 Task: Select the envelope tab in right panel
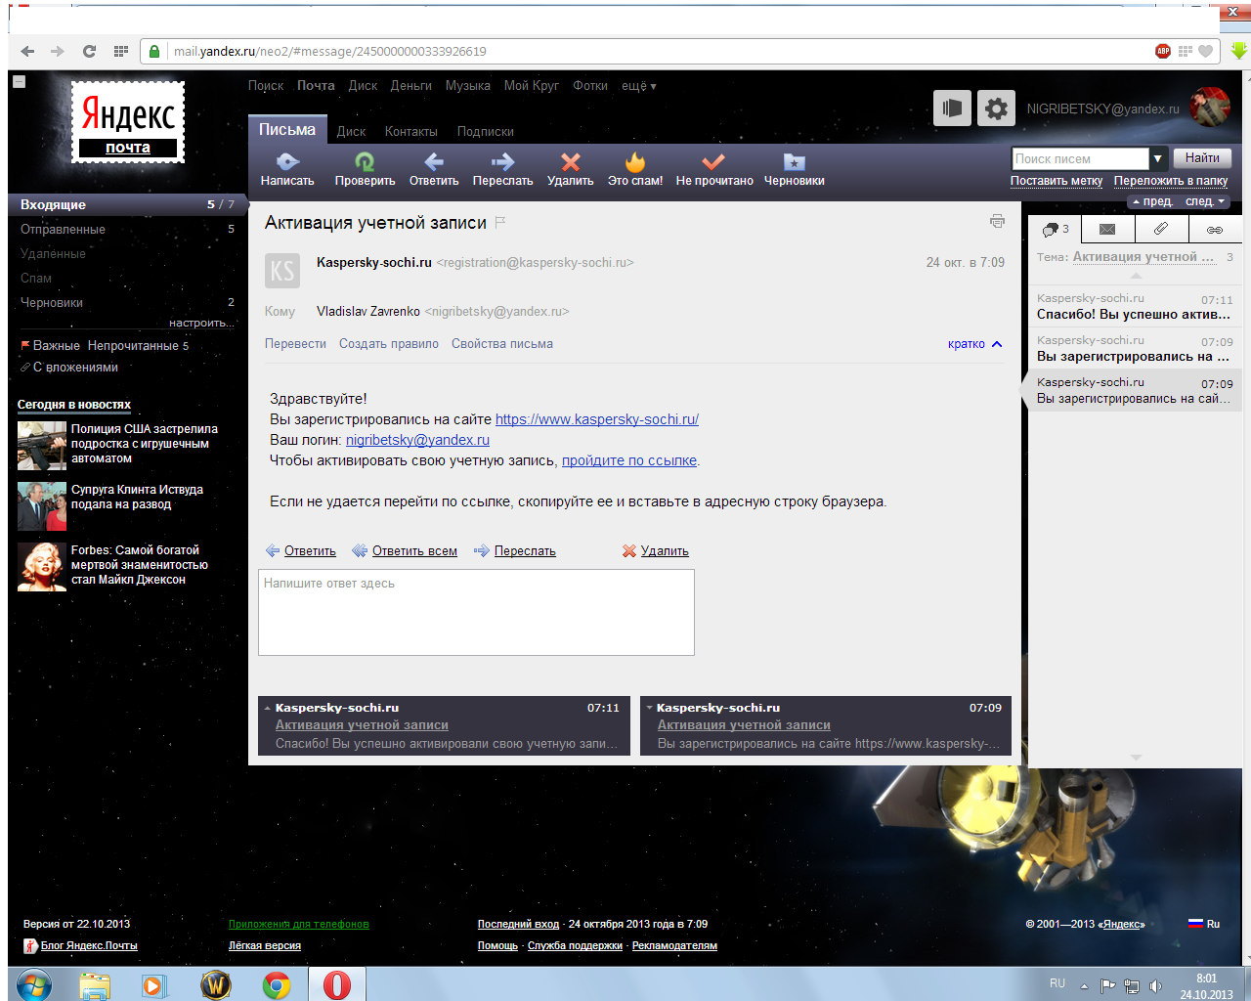[1107, 230]
